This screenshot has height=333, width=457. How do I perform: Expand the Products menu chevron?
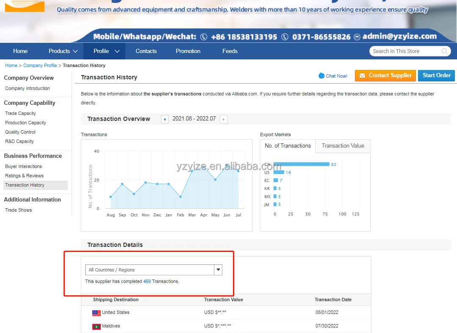coord(75,51)
